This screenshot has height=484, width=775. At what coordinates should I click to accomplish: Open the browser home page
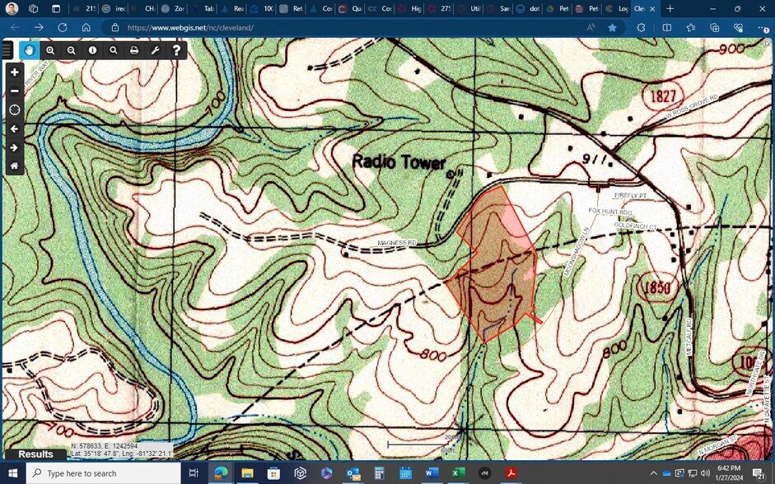click(86, 28)
